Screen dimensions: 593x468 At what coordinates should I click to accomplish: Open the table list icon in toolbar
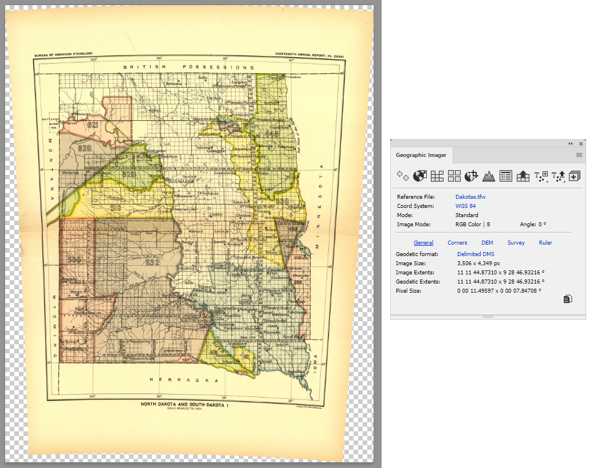(x=506, y=176)
